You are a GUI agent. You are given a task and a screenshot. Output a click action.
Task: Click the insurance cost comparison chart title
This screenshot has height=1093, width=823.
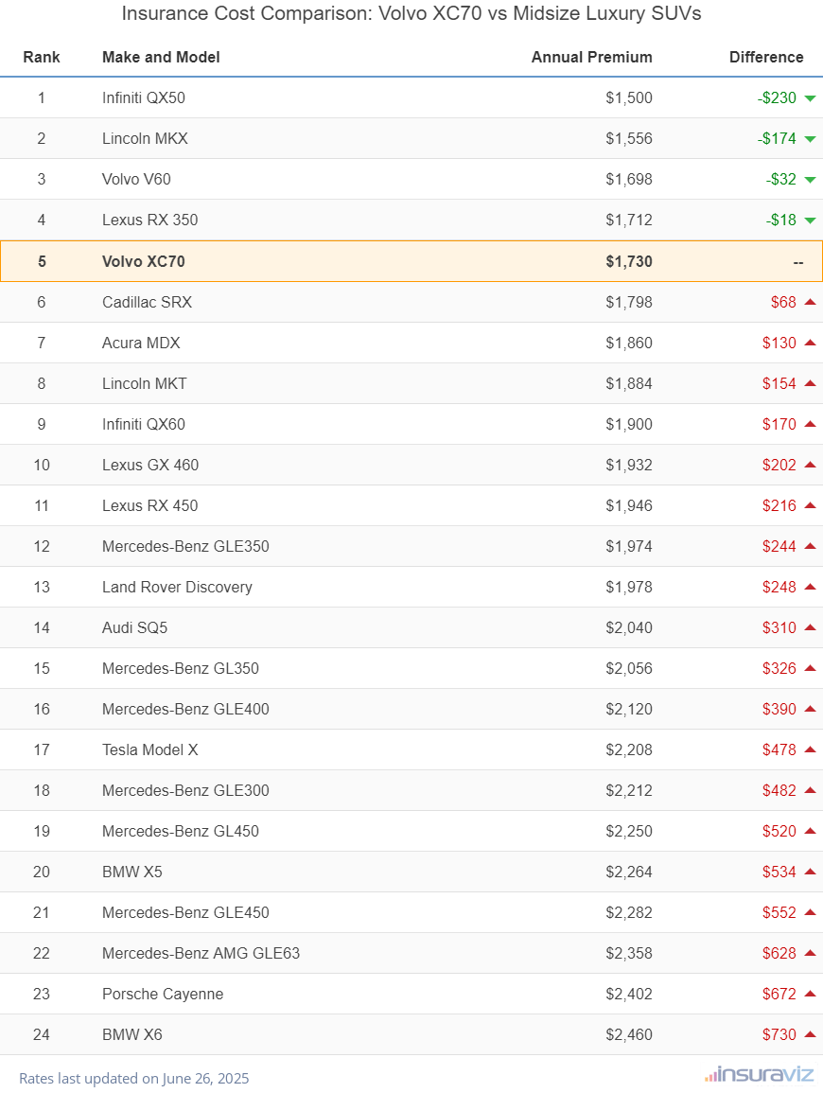pyautogui.click(x=411, y=14)
